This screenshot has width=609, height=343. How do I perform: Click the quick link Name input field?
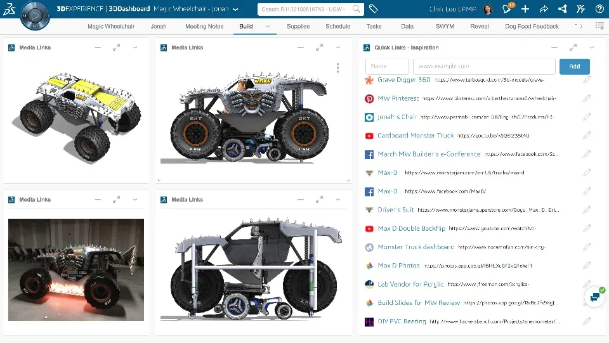pyautogui.click(x=387, y=67)
